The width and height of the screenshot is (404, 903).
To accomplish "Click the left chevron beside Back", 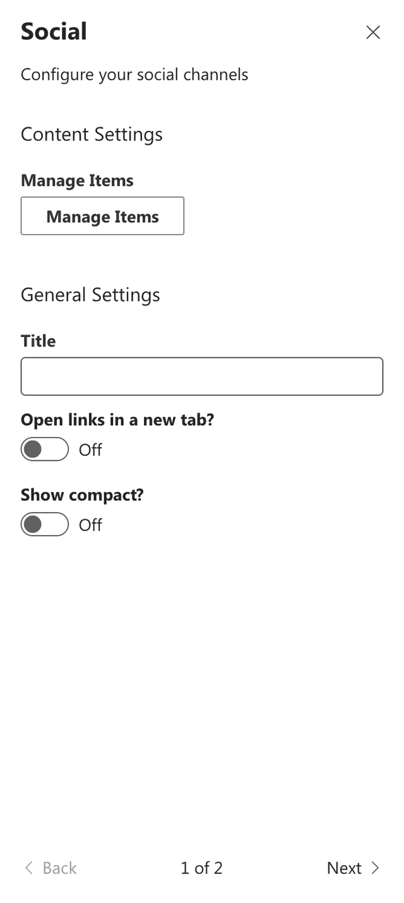I will click(28, 868).
